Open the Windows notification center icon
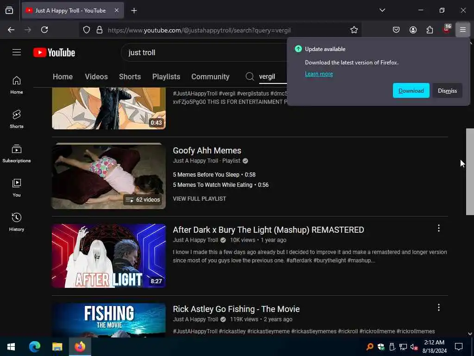Image resolution: width=474 pixels, height=356 pixels. [x=459, y=347]
